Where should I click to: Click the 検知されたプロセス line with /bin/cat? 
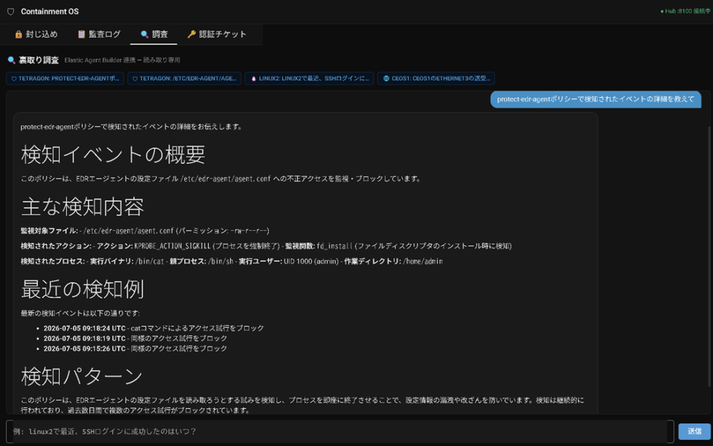(232, 261)
